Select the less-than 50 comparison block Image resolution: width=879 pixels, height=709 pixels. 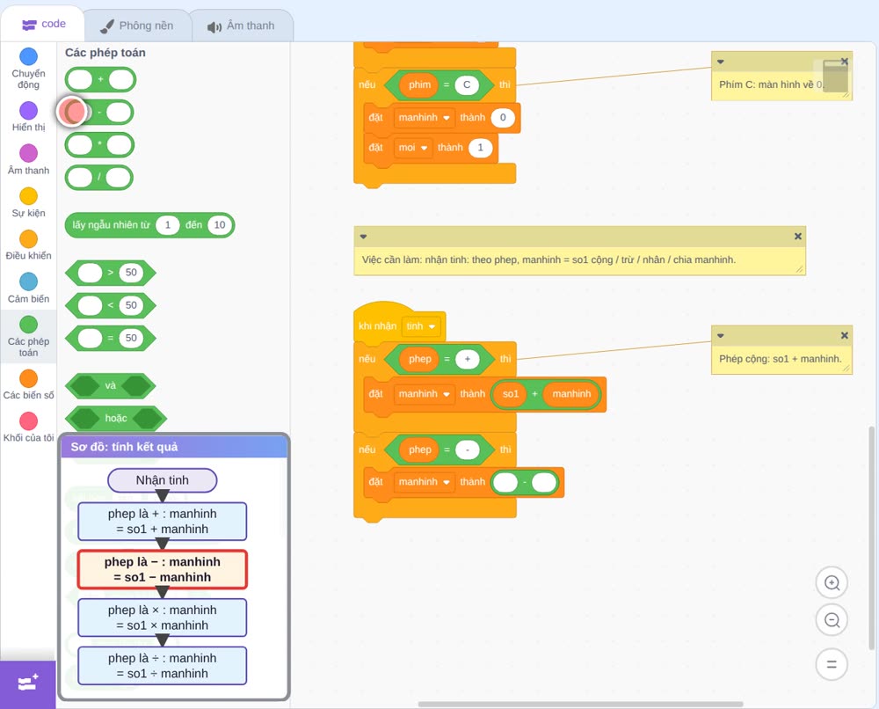(111, 305)
